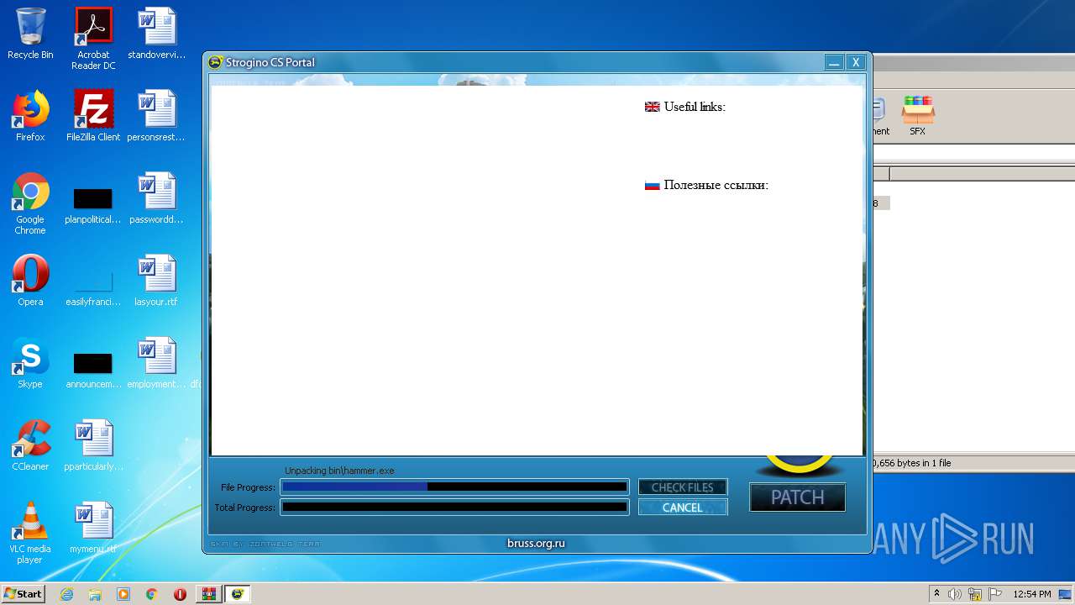The image size is (1075, 605).
Task: Open the bruss.org.ru link
Action: (x=536, y=544)
